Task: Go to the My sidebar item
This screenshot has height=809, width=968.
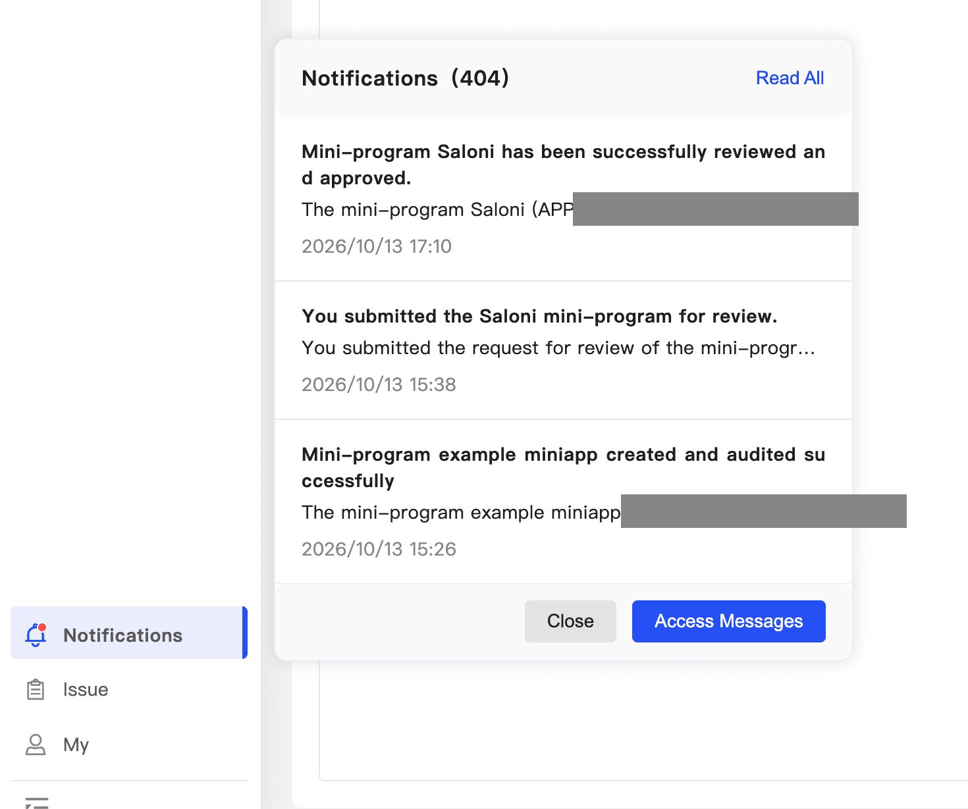Action: point(129,744)
